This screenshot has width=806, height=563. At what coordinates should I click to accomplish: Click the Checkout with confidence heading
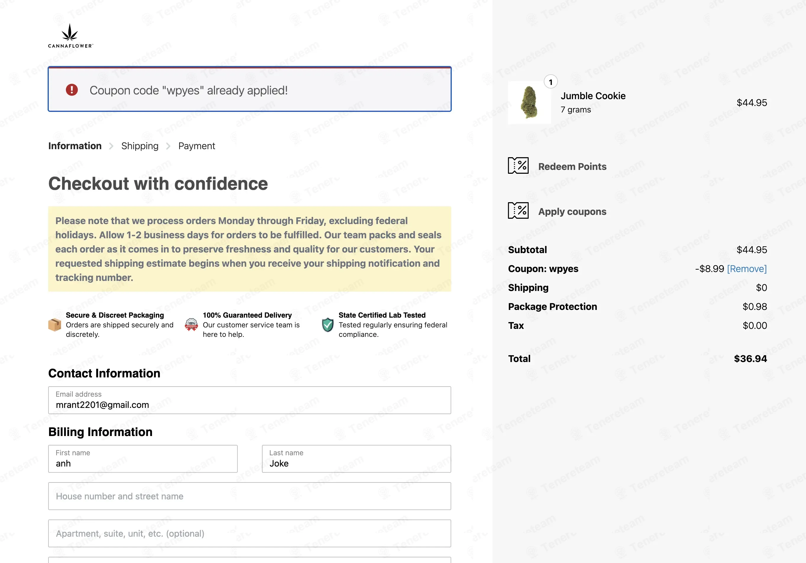(158, 184)
